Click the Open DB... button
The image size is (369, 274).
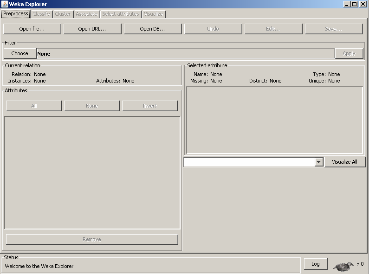(153, 29)
